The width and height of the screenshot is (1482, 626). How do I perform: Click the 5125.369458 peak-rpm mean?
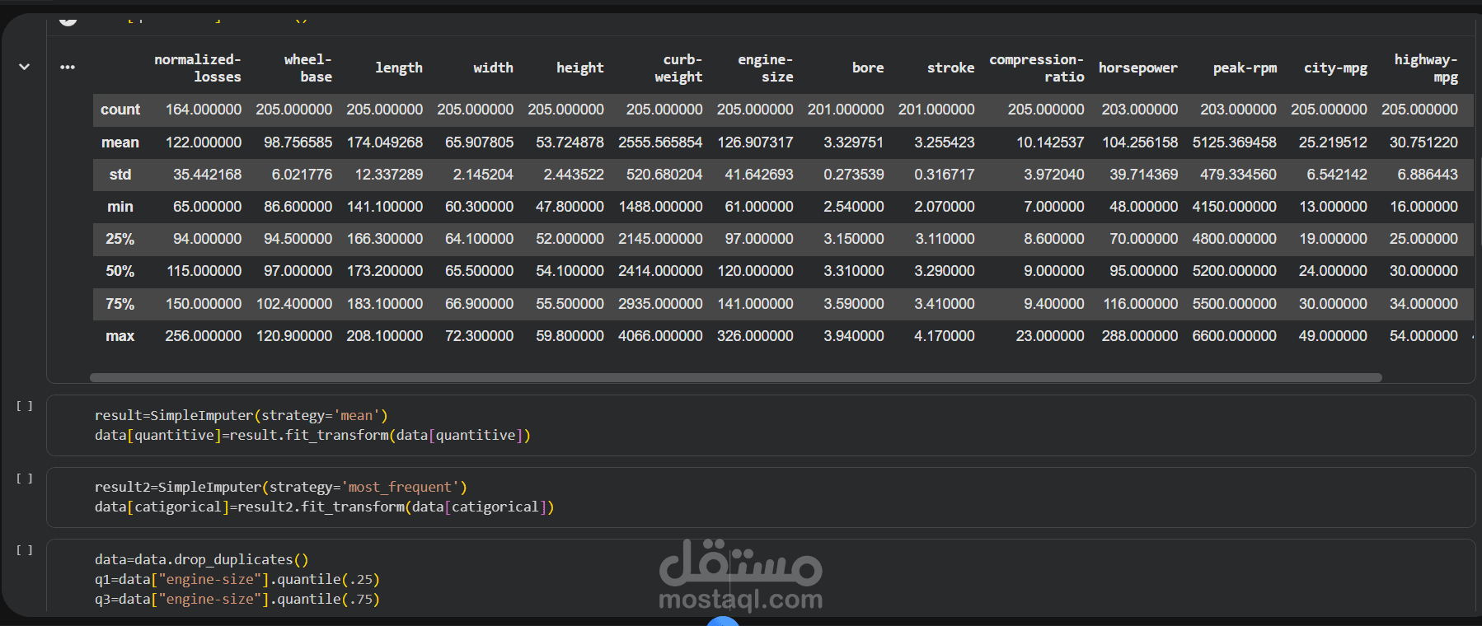[x=1235, y=142]
